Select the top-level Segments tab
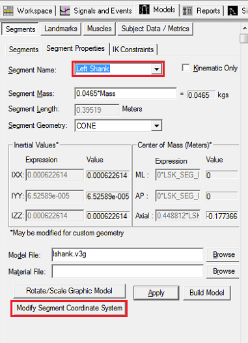The image size is (248, 343). click(20, 29)
